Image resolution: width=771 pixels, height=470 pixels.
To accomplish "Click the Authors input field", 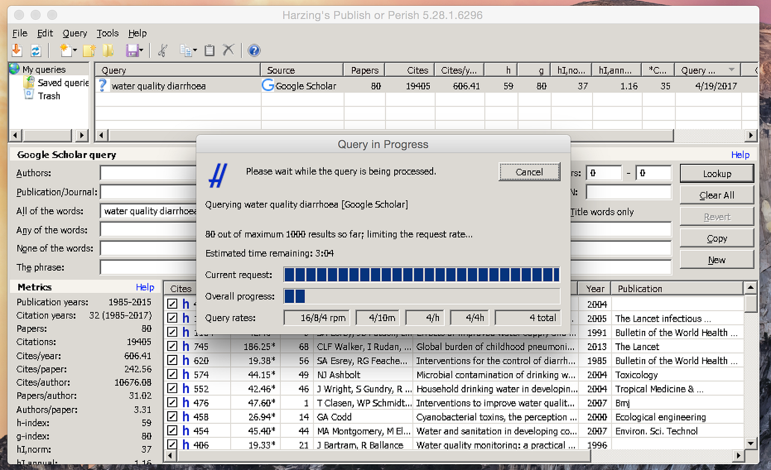I will pos(148,173).
